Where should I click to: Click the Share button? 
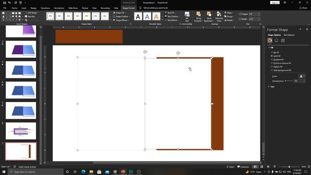coord(303,8)
